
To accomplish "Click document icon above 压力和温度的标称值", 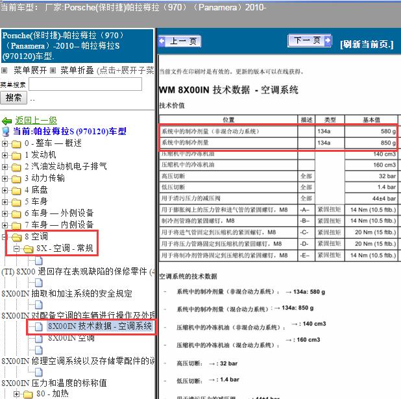I will coord(39,372).
